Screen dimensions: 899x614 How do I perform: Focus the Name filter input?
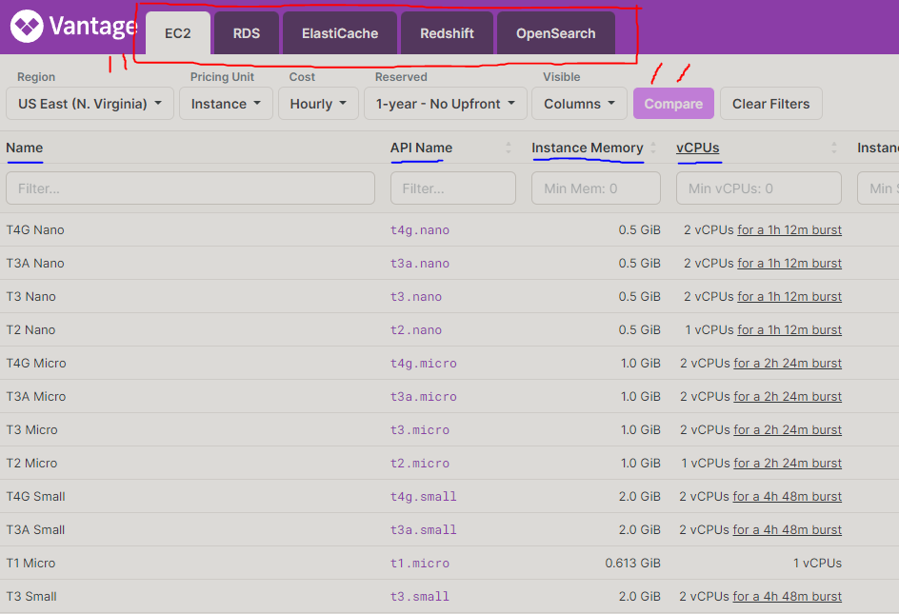pos(190,188)
